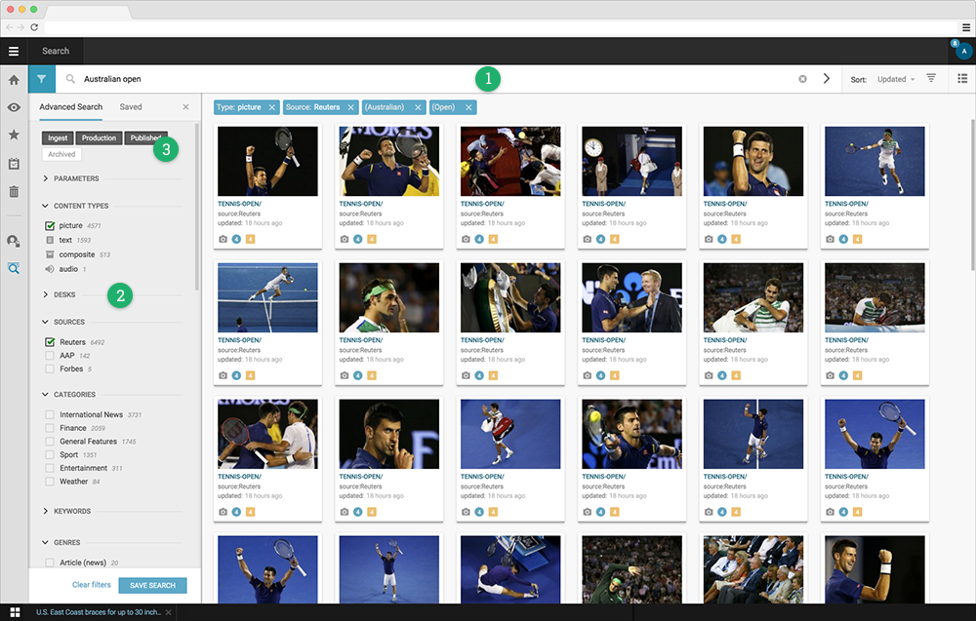
Task: Switch to the Saved tab
Action: tap(132, 107)
